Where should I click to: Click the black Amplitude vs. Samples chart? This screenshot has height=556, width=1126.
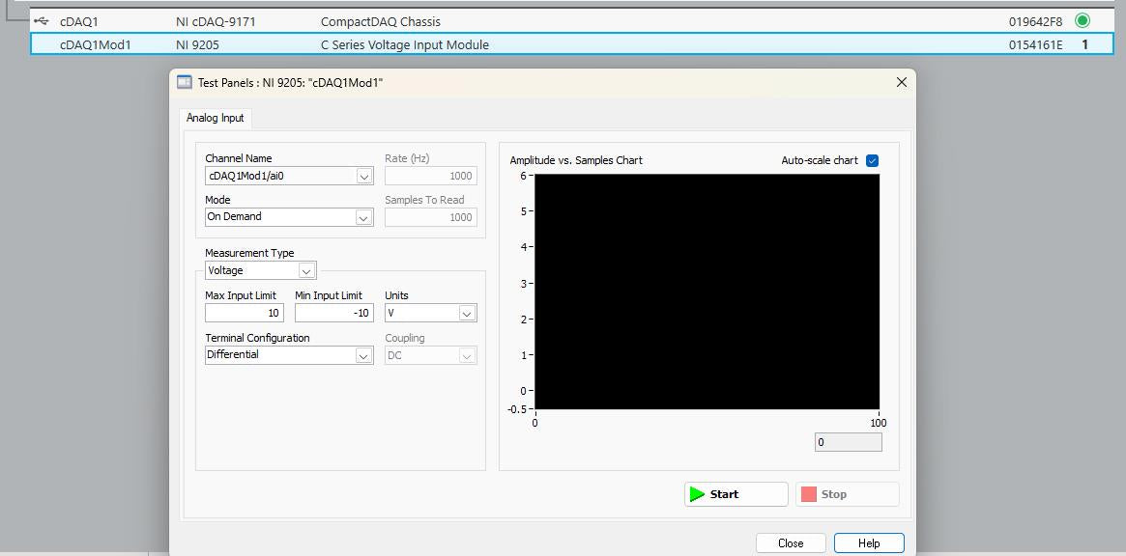click(x=707, y=292)
